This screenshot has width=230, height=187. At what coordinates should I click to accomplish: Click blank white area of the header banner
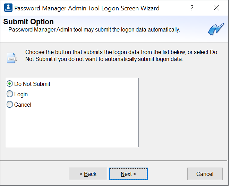139,21
